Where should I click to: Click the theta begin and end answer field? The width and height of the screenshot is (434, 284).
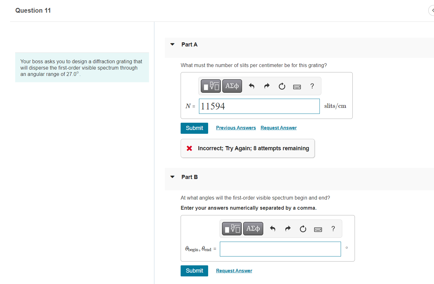(280, 249)
